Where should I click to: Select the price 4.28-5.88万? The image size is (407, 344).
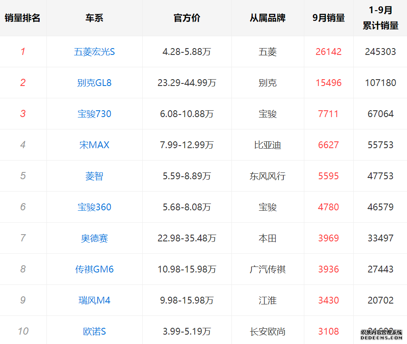tap(187, 52)
